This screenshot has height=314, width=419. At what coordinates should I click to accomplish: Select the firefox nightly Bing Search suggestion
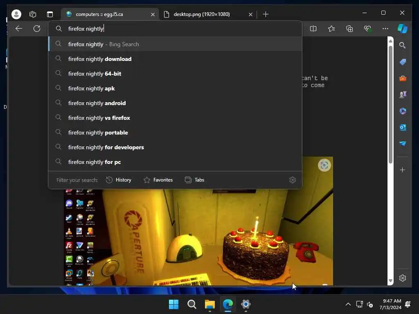(175, 44)
